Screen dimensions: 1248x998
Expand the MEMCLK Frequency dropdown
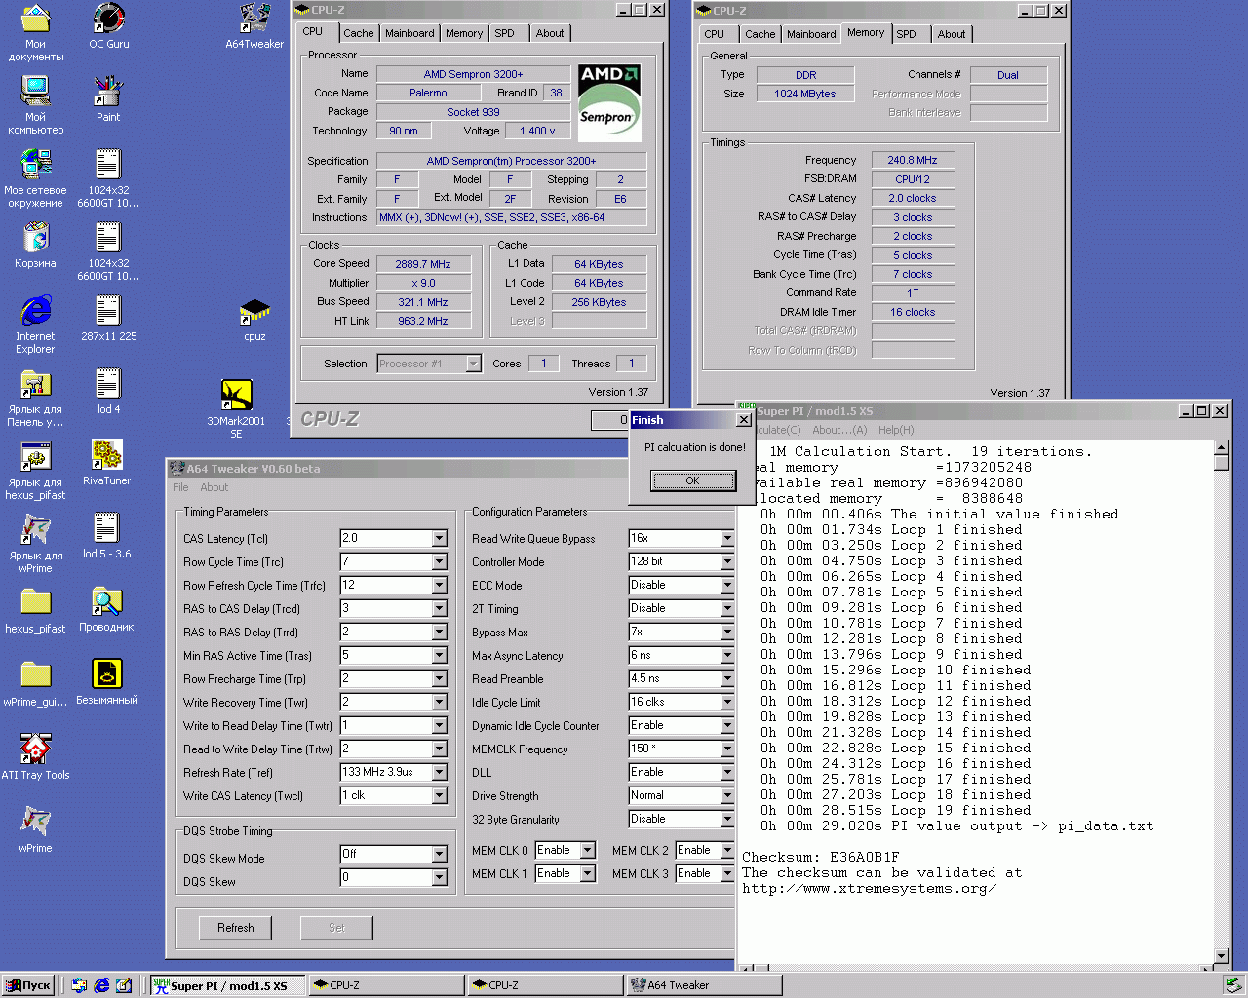(x=727, y=749)
